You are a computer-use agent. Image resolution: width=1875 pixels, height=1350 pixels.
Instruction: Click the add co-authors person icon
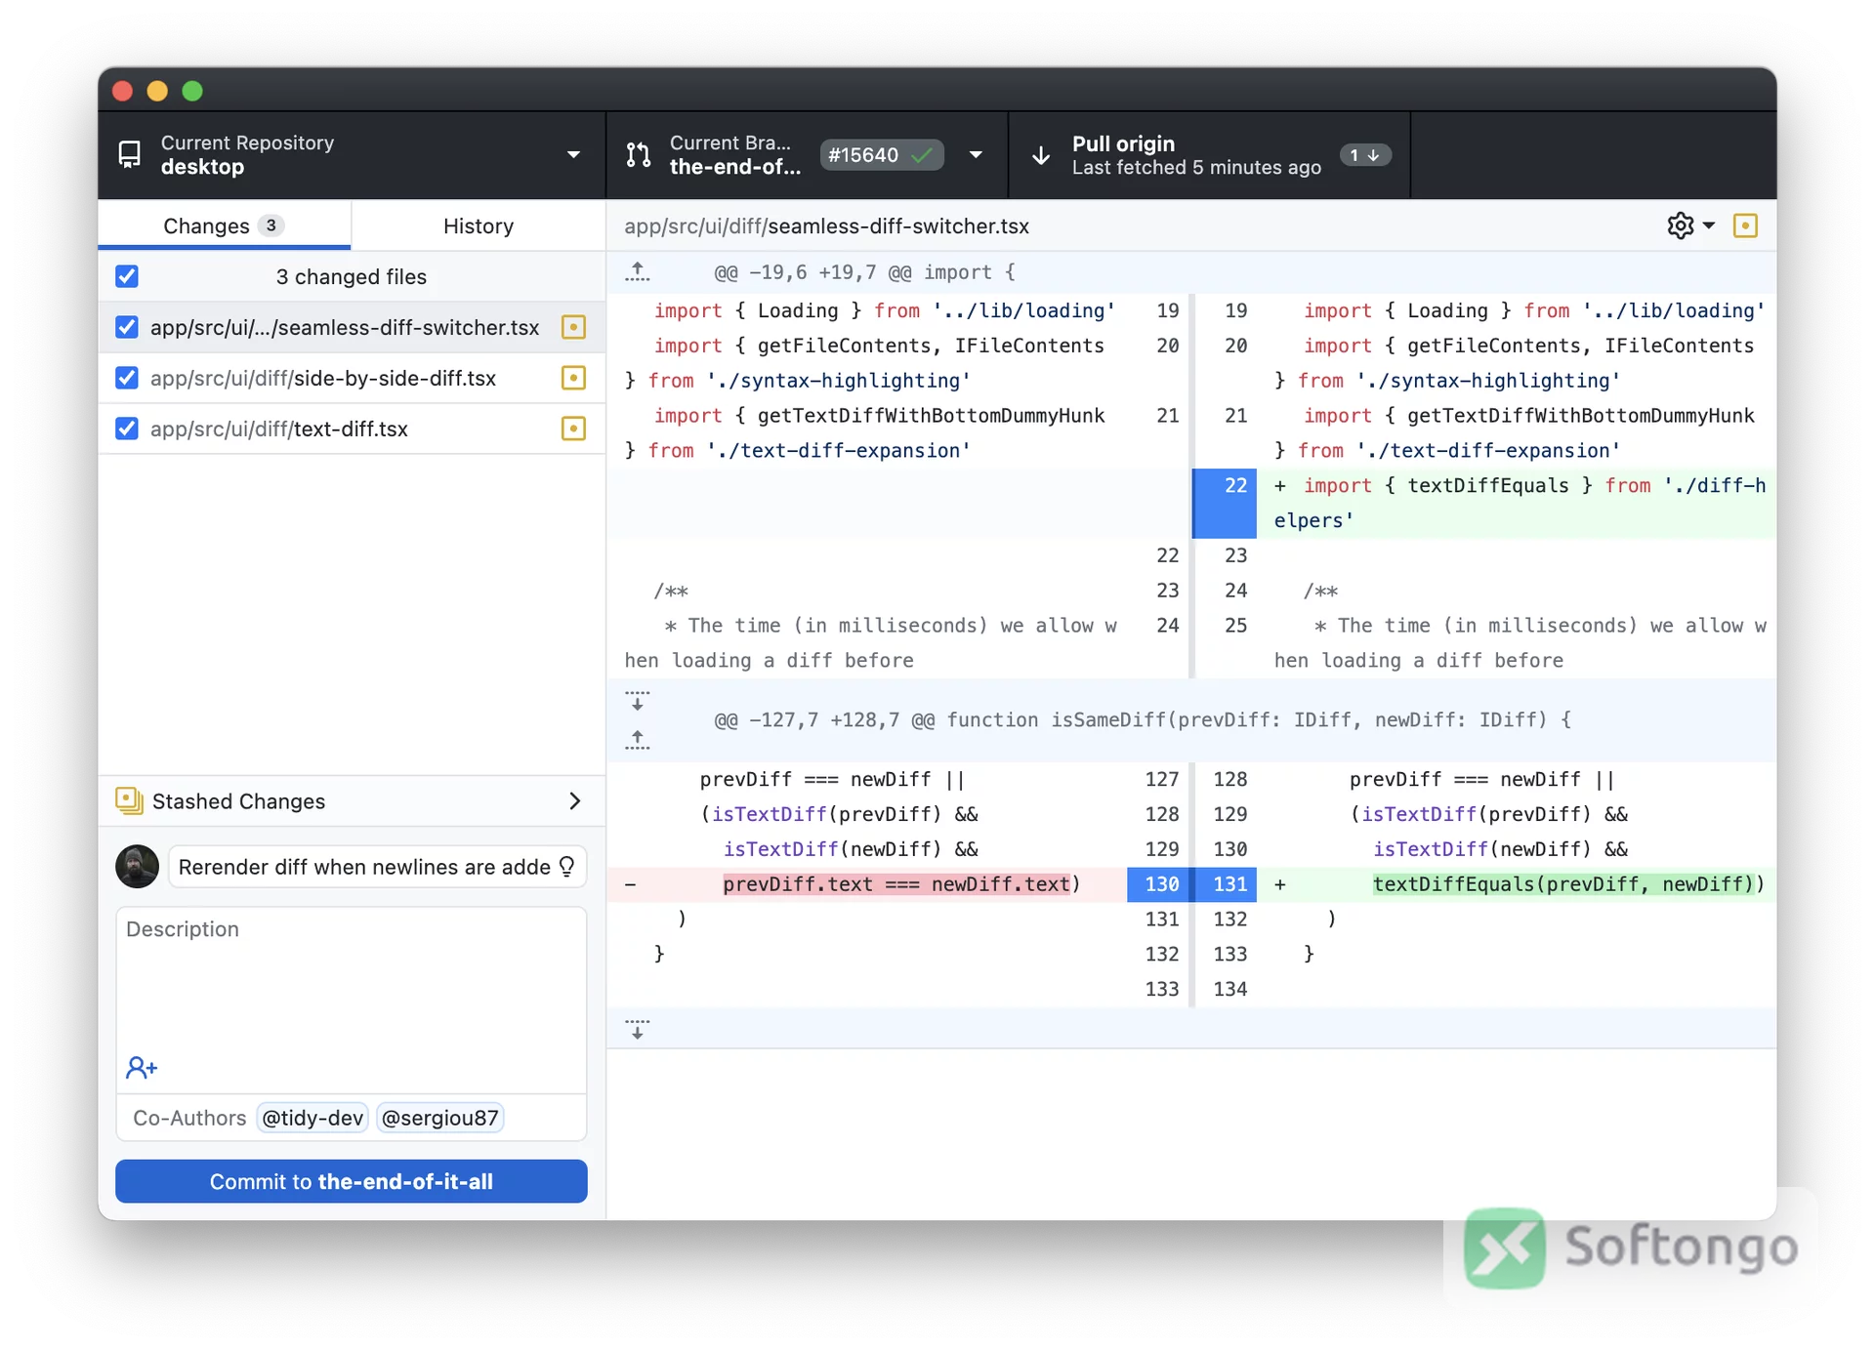click(x=142, y=1067)
